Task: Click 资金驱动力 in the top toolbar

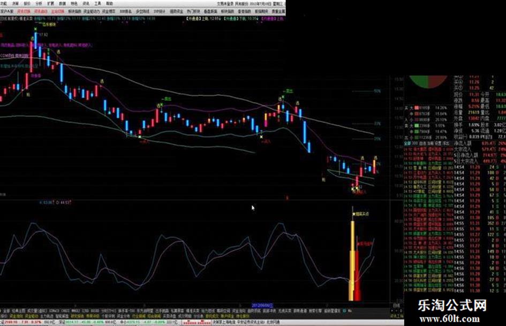Action: [x=92, y=11]
